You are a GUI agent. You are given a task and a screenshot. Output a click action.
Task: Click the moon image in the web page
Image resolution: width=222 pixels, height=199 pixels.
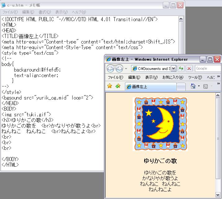pos(160,124)
